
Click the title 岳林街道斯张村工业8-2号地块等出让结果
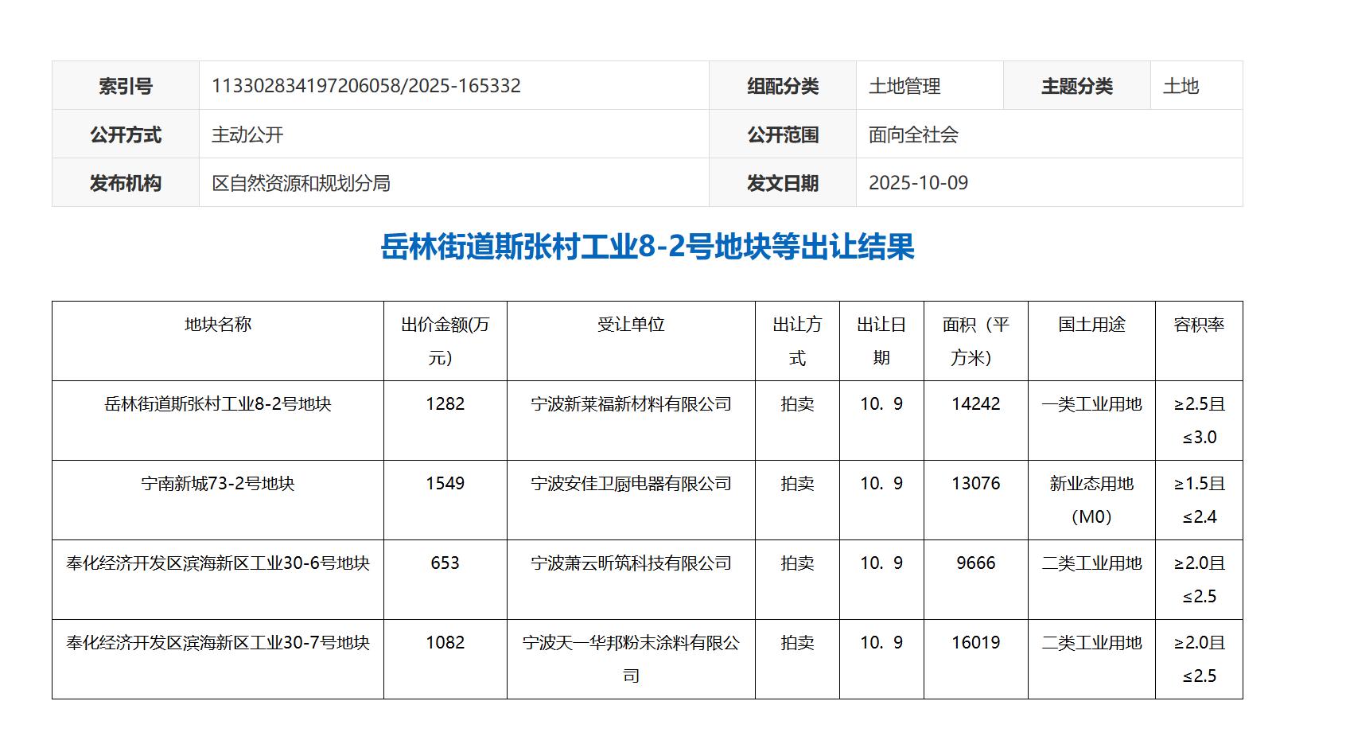(647, 247)
